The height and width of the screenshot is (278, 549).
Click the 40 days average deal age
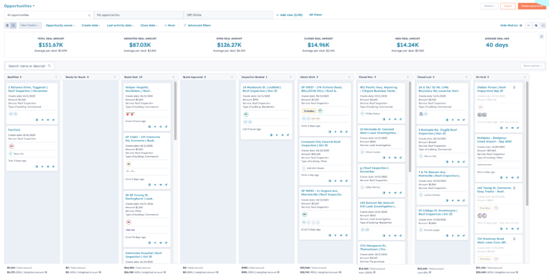pos(497,45)
